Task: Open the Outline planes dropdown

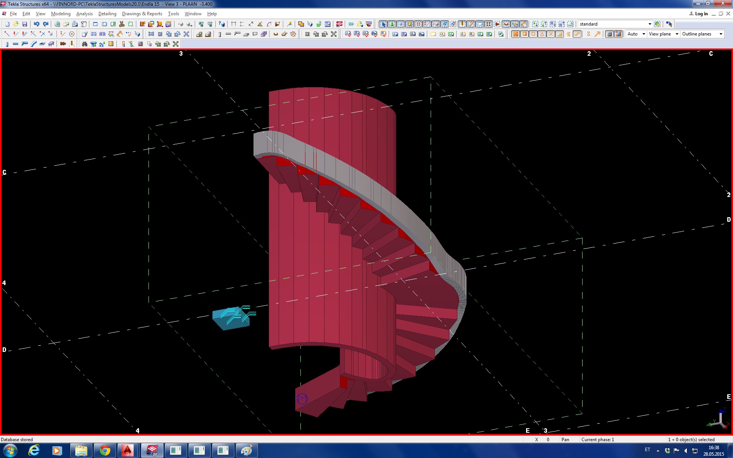Action: coord(720,34)
